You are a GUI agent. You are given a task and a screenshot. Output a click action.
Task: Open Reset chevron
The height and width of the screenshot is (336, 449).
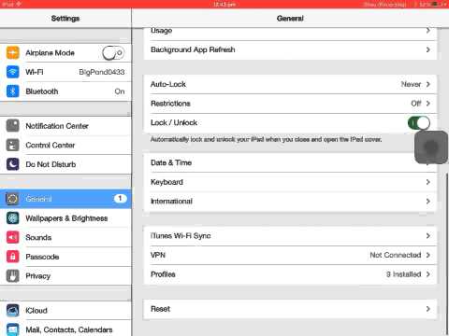pyautogui.click(x=428, y=309)
